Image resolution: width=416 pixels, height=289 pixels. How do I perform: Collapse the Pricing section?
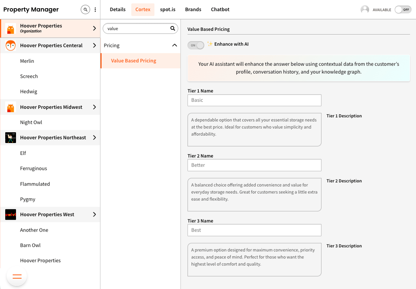[174, 45]
